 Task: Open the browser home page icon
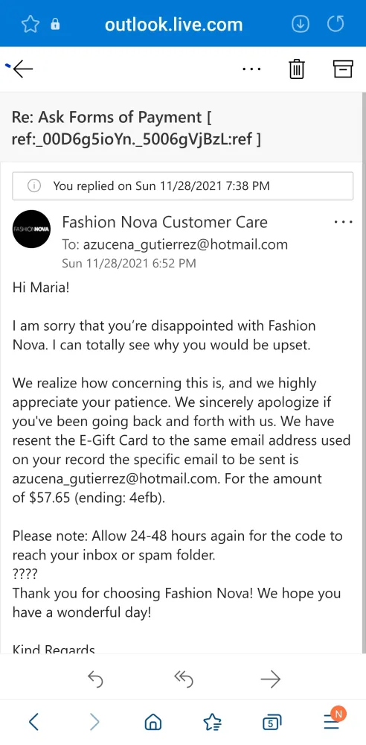click(x=152, y=723)
